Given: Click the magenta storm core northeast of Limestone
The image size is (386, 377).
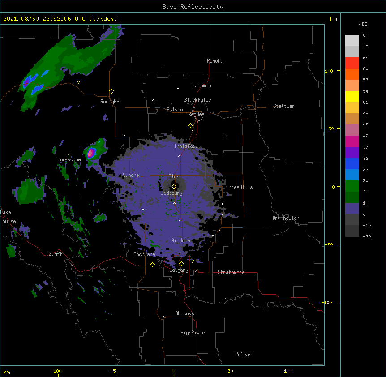Looking at the screenshot, I should point(90,153).
